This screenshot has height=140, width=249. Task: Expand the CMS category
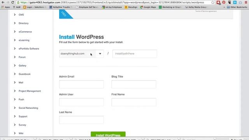tap(19, 15)
